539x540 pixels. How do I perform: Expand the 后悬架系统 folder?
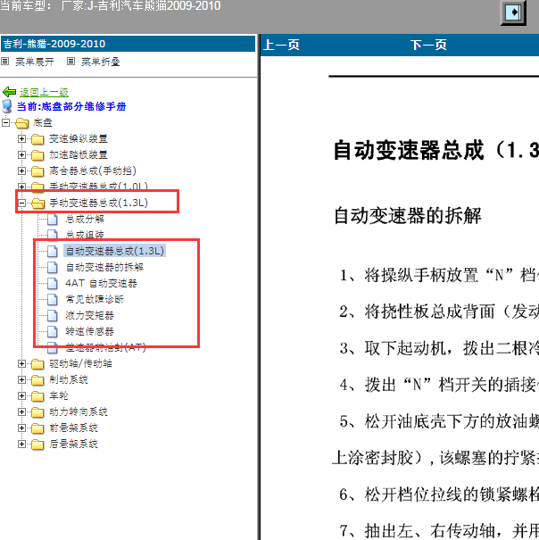coord(21,444)
